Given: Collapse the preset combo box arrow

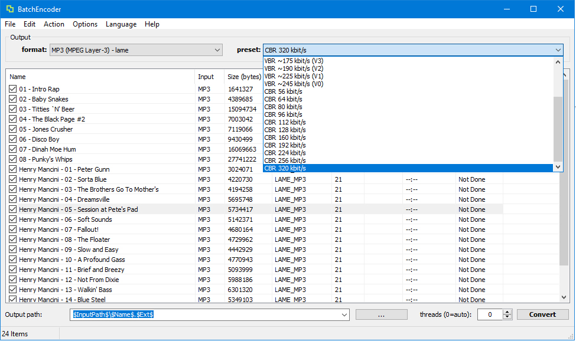Looking at the screenshot, I should pyautogui.click(x=558, y=50).
